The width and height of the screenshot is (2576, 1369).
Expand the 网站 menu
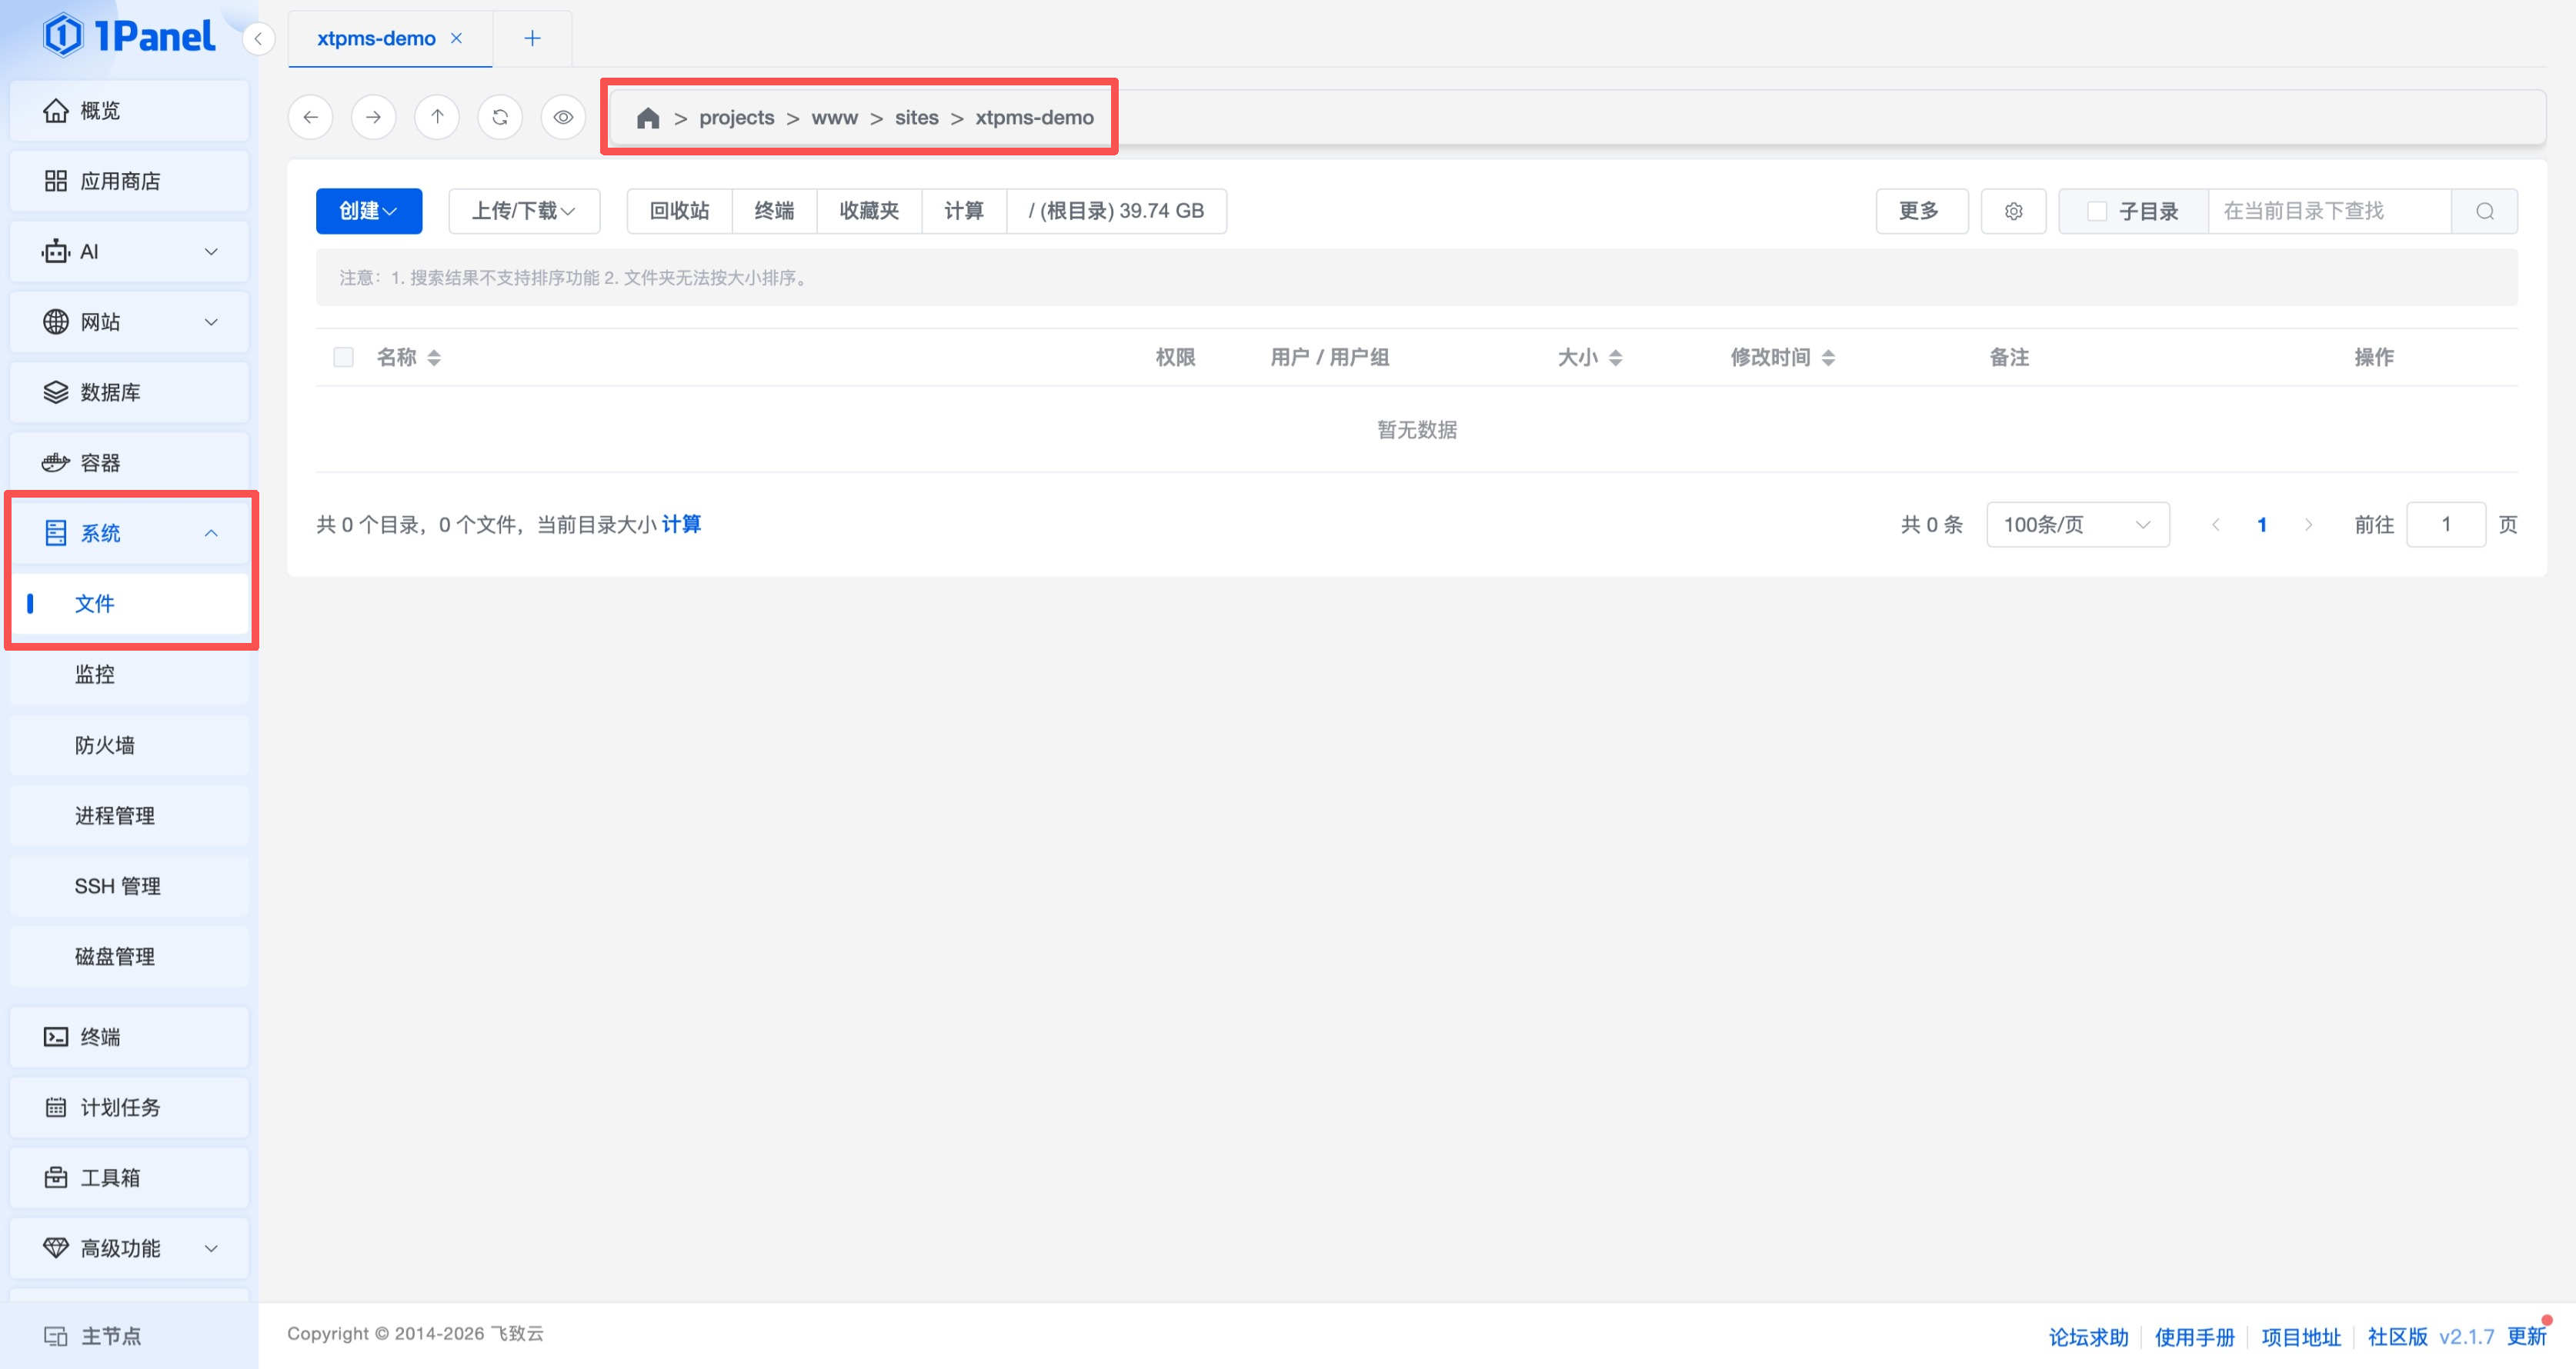[129, 321]
